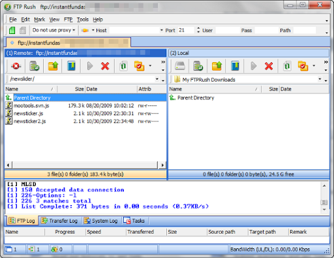Click the Local pane transfer play arrow
The width and height of the screenshot is (334, 258).
(253, 66)
